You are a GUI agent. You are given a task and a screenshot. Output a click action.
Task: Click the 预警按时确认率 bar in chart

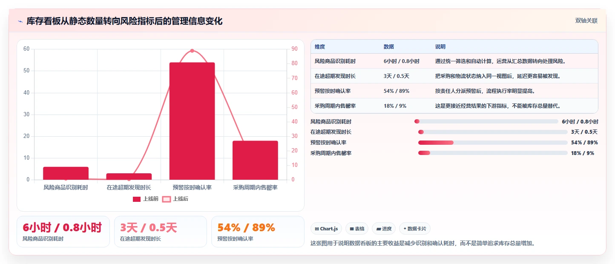[192, 121]
